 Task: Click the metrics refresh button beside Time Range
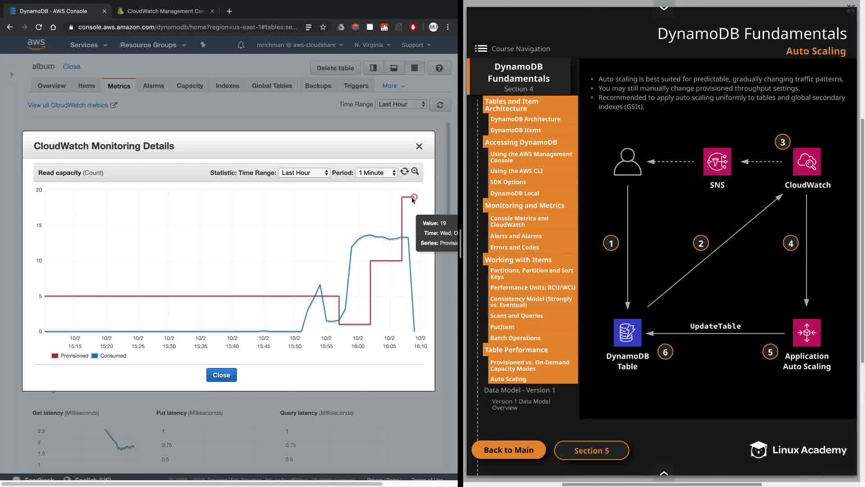tap(440, 105)
